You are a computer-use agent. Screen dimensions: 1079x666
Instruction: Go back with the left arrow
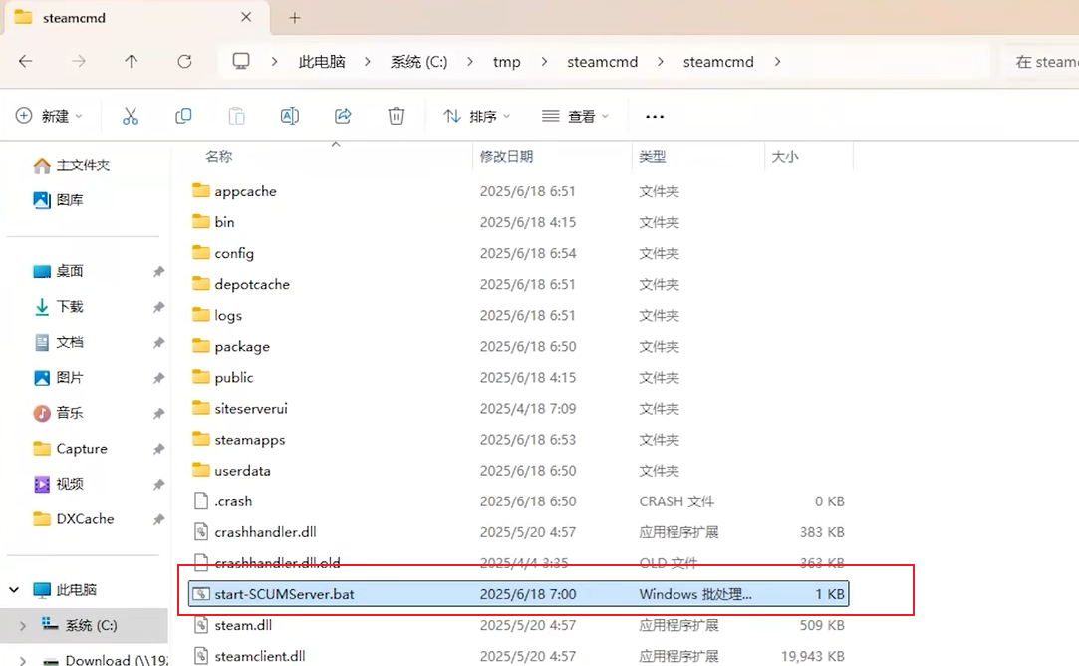pyautogui.click(x=26, y=61)
